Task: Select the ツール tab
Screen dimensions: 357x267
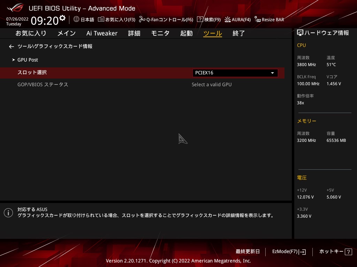Action: pos(213,33)
